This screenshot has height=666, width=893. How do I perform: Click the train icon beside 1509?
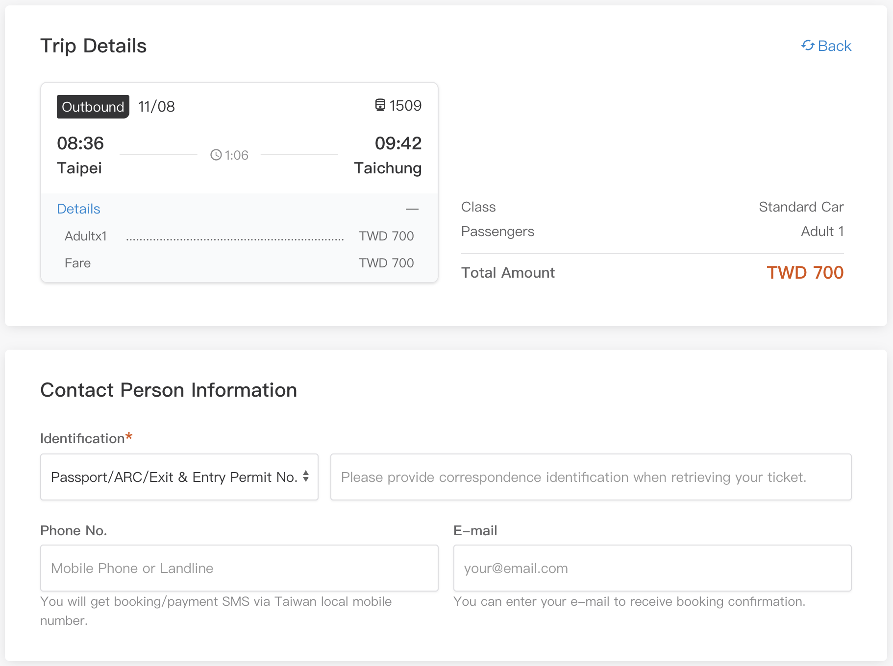(x=380, y=105)
